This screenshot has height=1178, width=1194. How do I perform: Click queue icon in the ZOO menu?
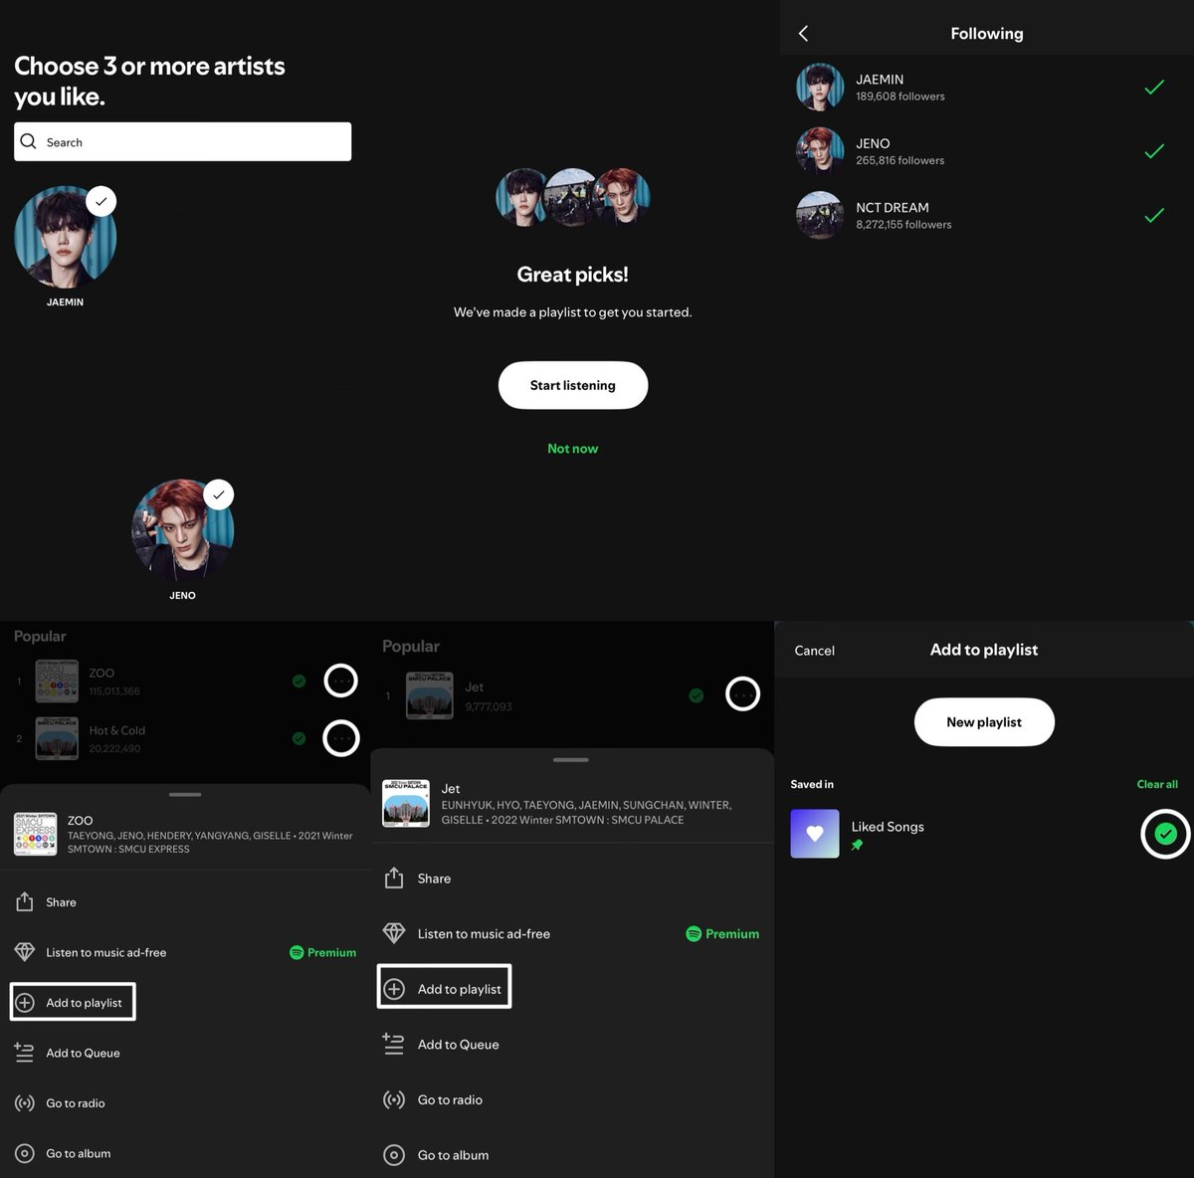tap(25, 1052)
